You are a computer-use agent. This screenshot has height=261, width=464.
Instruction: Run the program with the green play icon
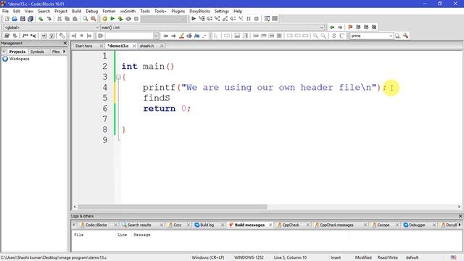(112, 19)
